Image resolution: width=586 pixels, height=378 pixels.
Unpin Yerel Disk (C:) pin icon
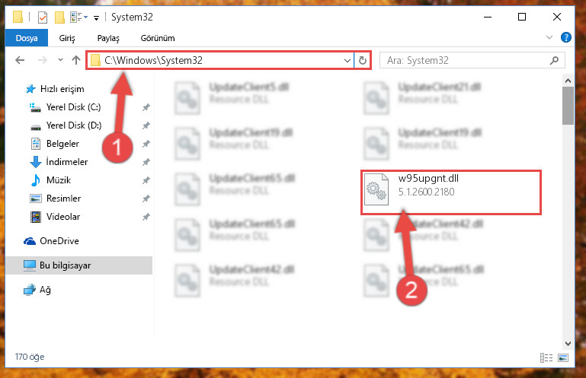[x=146, y=107]
